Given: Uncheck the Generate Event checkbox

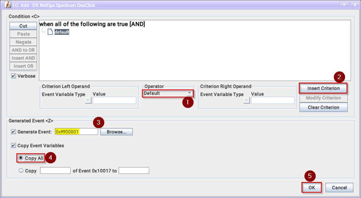Looking at the screenshot, I should [x=14, y=132].
